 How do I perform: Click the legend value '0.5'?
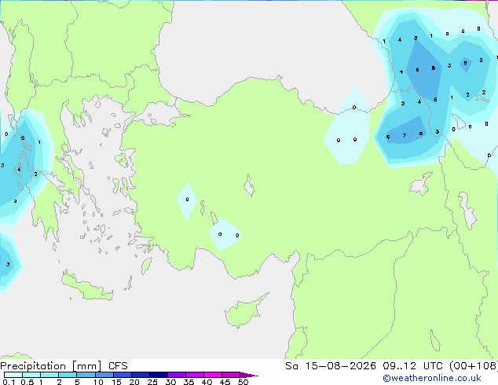click(x=27, y=382)
